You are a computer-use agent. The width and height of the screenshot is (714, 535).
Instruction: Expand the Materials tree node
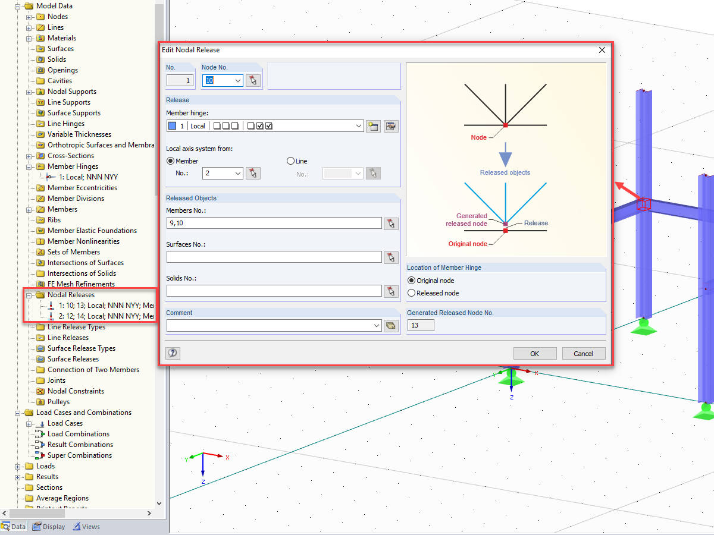click(x=29, y=38)
